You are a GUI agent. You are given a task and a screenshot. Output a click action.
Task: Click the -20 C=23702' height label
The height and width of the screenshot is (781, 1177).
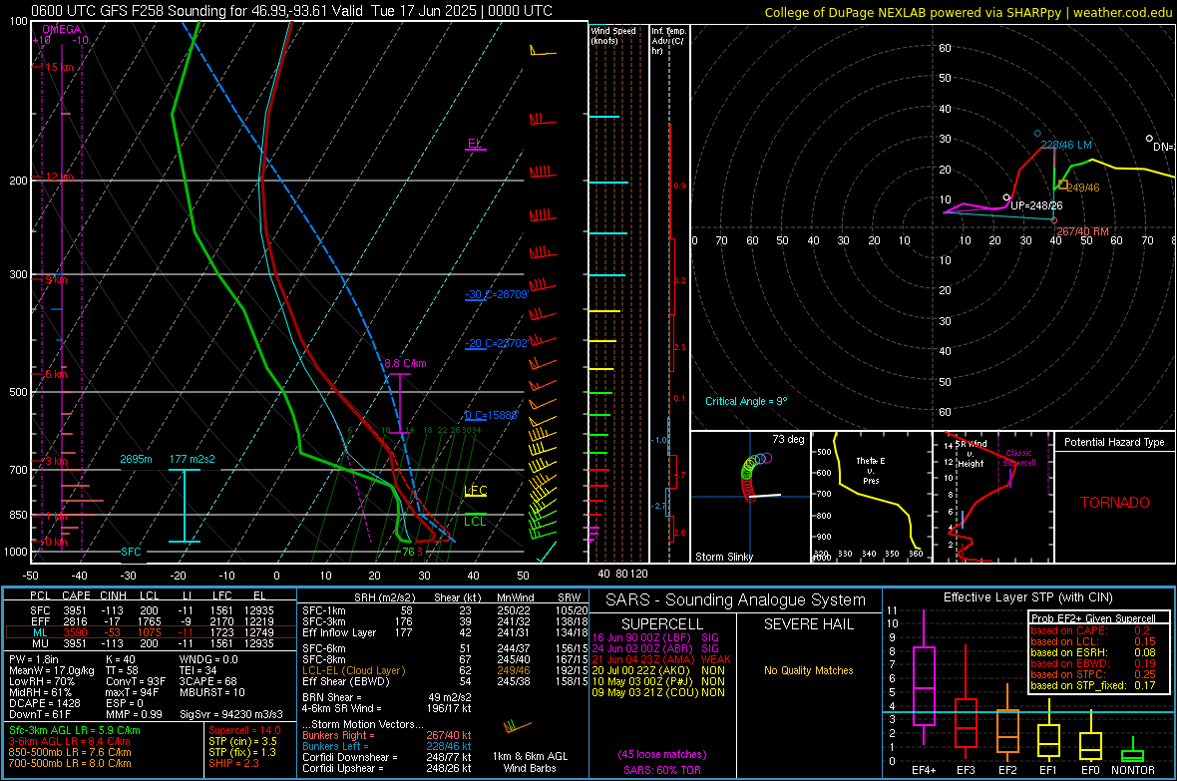pos(496,343)
